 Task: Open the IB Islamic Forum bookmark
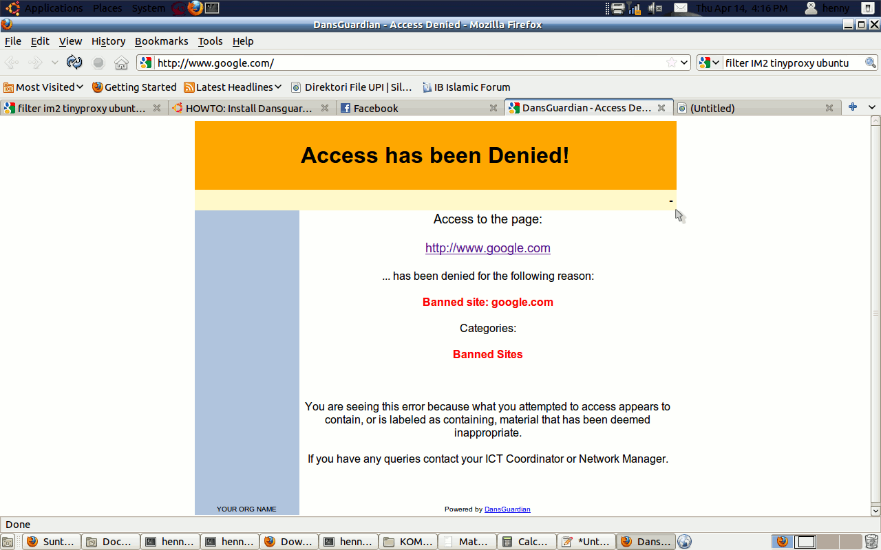pyautogui.click(x=466, y=87)
